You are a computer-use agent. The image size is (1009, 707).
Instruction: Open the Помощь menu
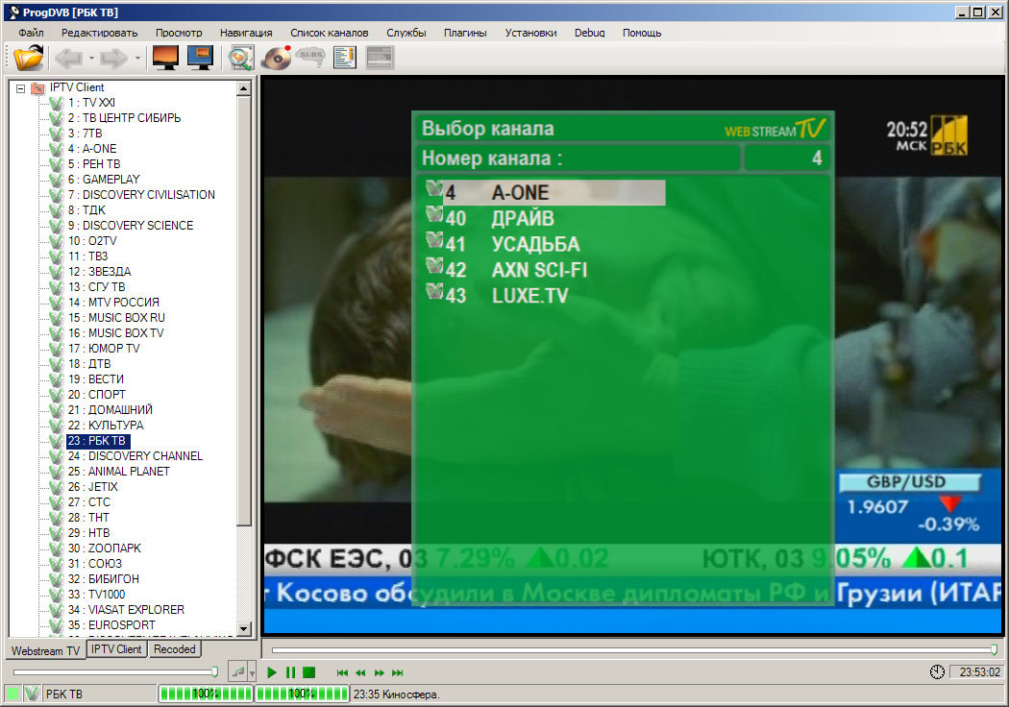642,33
